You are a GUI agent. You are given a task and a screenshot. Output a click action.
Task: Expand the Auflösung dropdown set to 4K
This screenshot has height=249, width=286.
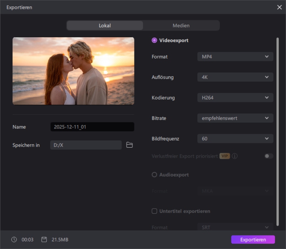[235, 77]
